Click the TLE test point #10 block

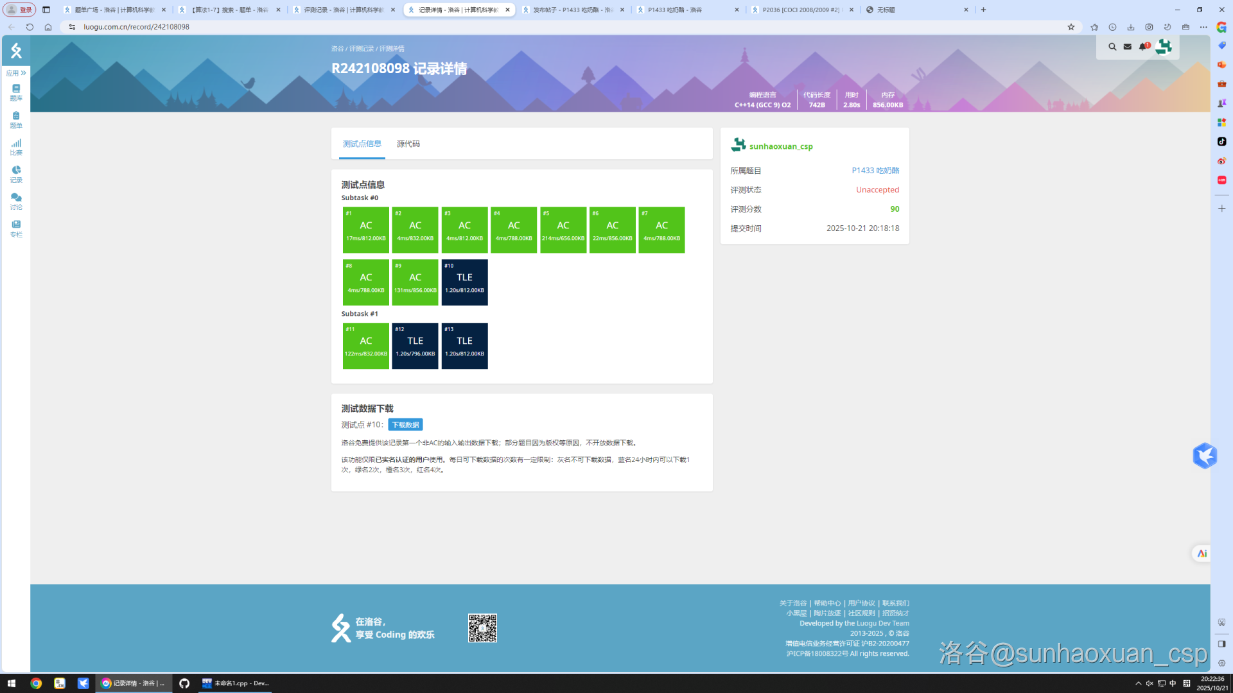[x=464, y=282]
